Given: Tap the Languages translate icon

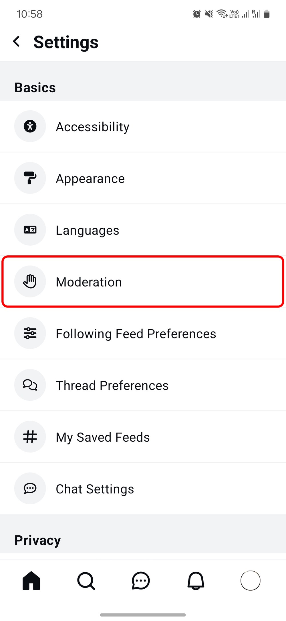Looking at the screenshot, I should tap(30, 230).
